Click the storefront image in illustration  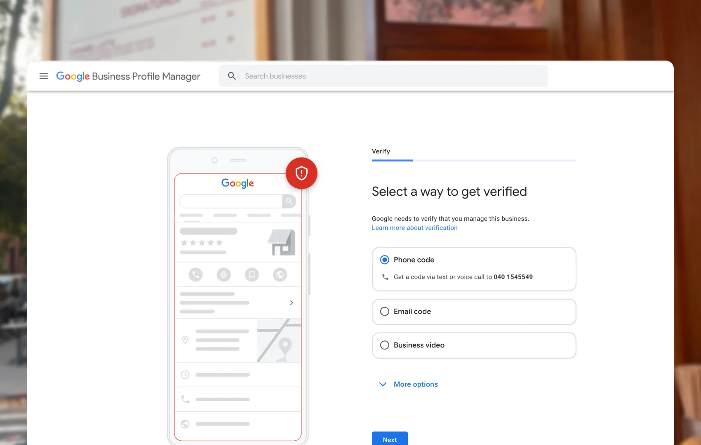(282, 243)
